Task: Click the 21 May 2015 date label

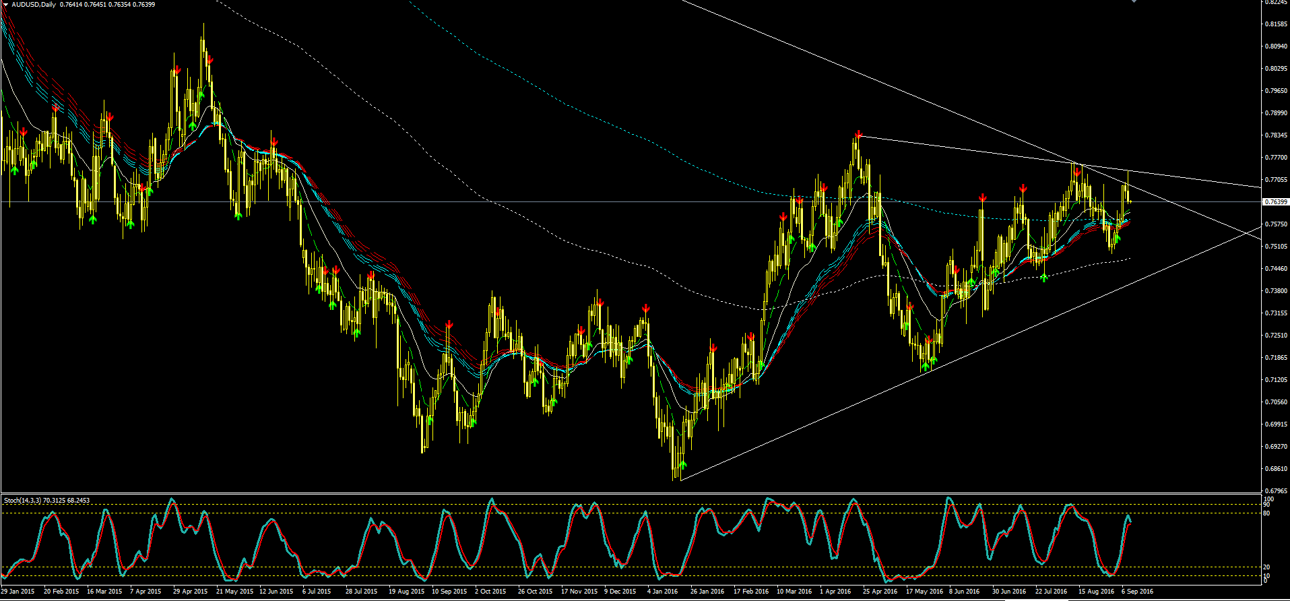Action: coord(234,592)
